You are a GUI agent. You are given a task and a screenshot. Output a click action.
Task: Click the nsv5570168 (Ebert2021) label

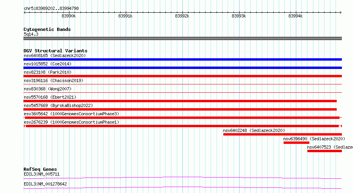pyautogui.click(x=50, y=97)
